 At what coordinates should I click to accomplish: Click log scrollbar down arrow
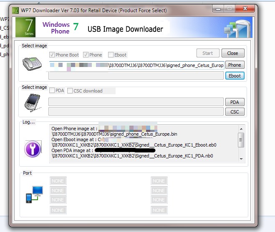(241, 159)
